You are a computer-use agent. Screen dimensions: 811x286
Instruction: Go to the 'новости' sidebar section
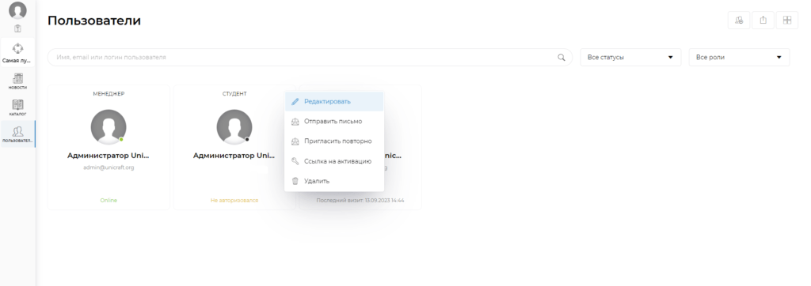coord(17,81)
